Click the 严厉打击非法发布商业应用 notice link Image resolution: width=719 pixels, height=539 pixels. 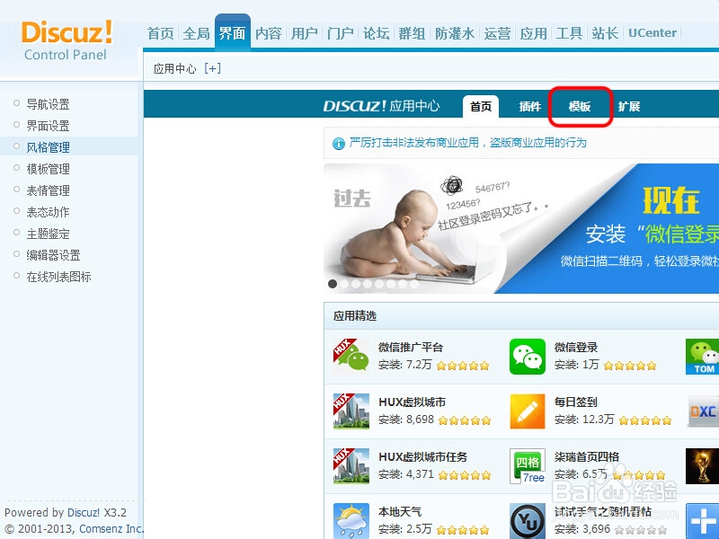467,143
